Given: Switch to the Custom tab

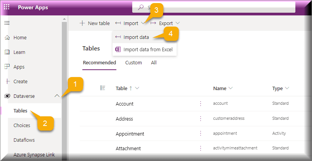Looking at the screenshot, I should tap(133, 63).
